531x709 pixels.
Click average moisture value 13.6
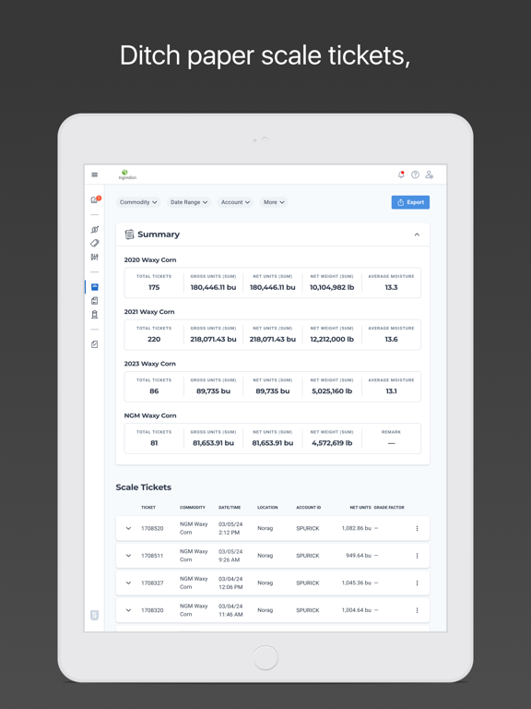pos(391,339)
